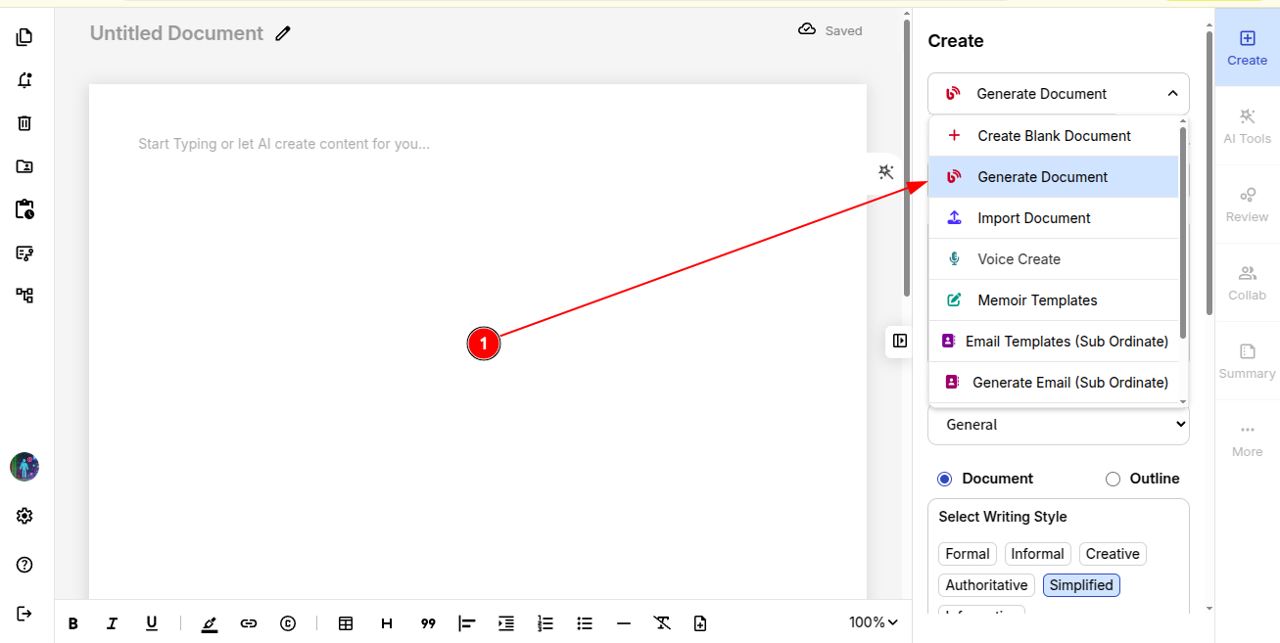1280x643 pixels.
Task: Click the pencil icon to rename document
Action: 283,34
